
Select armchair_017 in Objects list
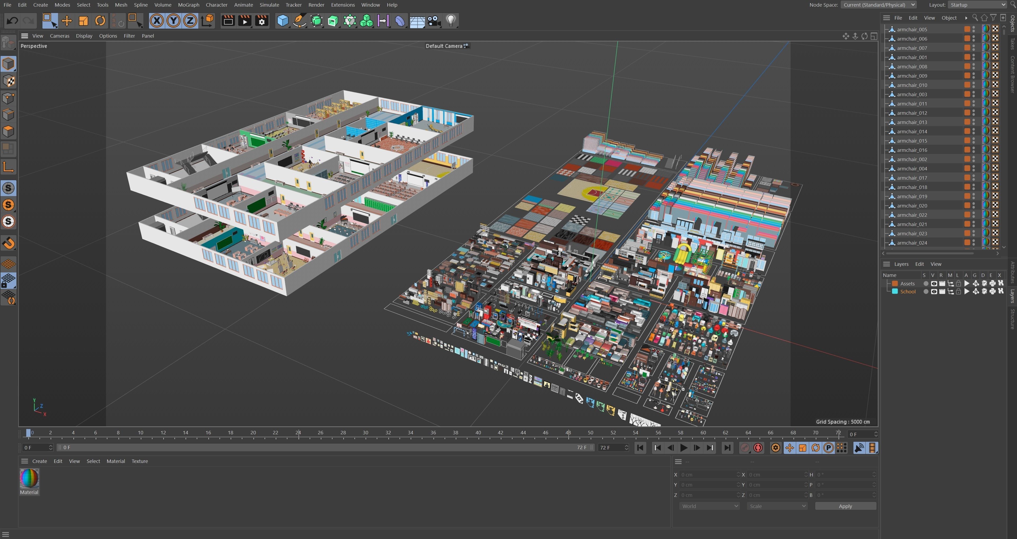[912, 178]
